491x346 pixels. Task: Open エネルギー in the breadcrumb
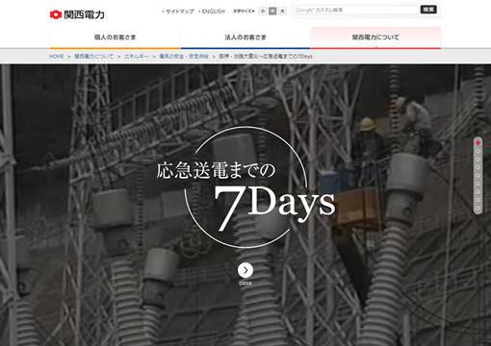point(137,57)
